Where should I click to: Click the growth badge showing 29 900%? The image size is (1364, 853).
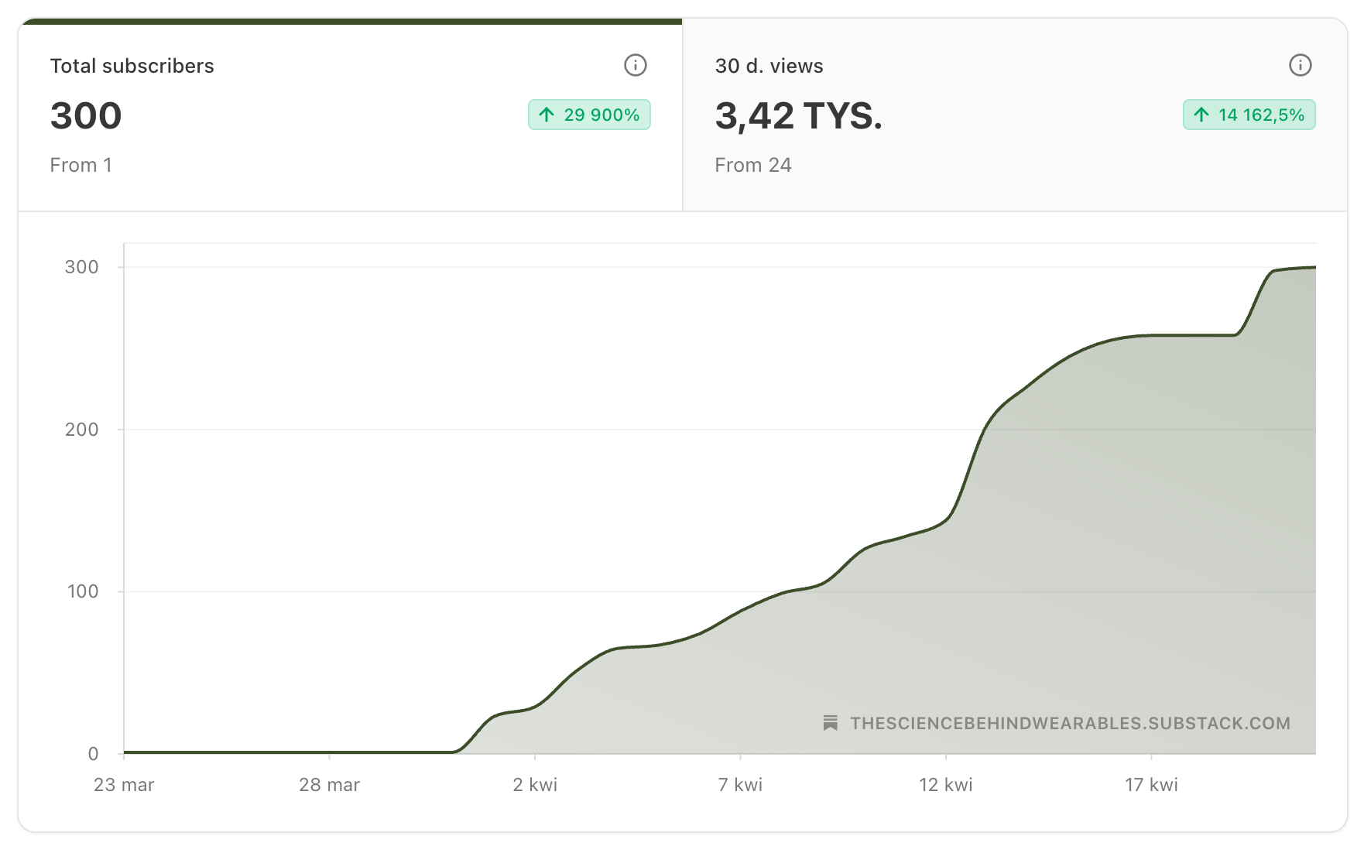pos(588,115)
